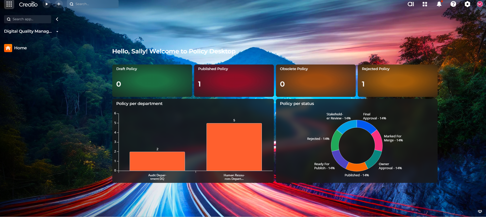Screen dimensions: 486x217
Task: Open the notifications bell
Action: [439, 4]
